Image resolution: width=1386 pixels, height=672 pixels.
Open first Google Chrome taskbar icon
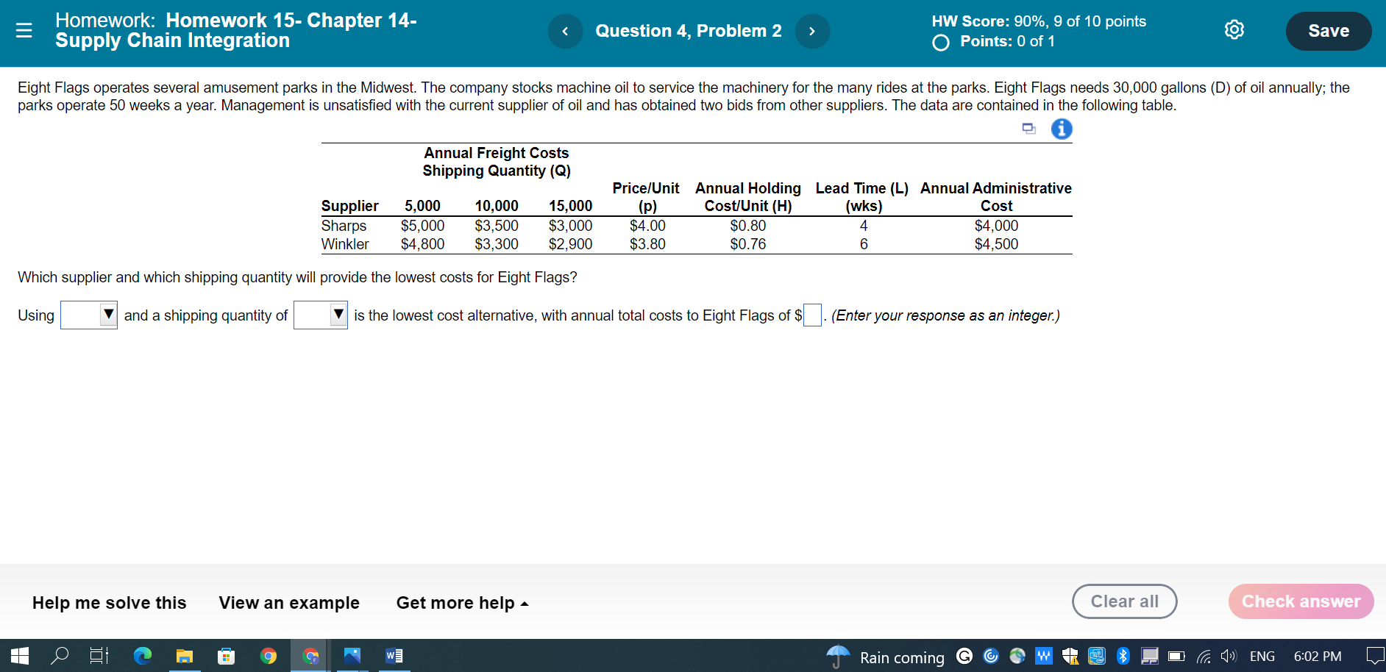tap(269, 655)
